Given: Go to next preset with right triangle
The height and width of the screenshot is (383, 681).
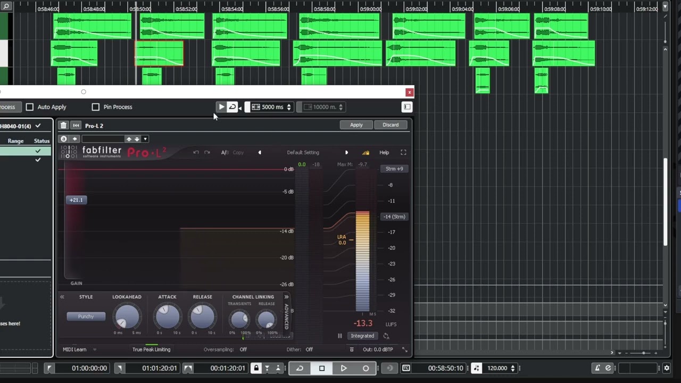Looking at the screenshot, I should coord(346,153).
